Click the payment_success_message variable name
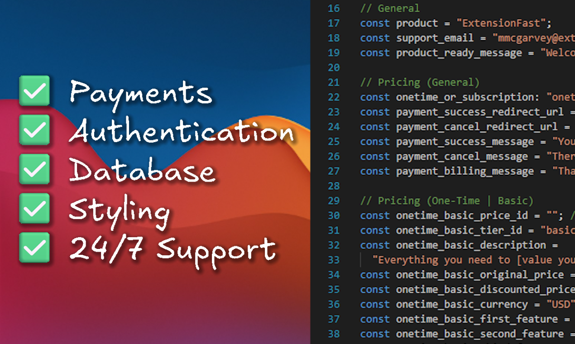The width and height of the screenshot is (575, 344). (465, 142)
